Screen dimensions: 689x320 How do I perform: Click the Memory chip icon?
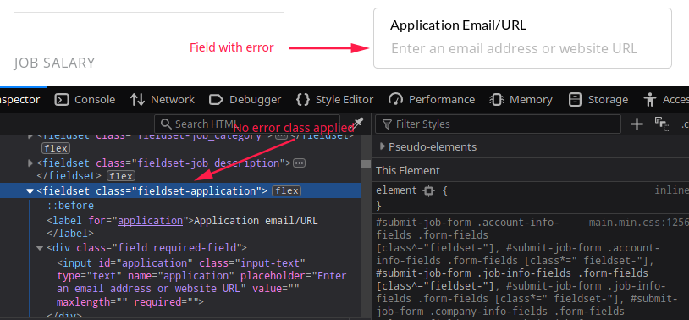[x=497, y=100]
